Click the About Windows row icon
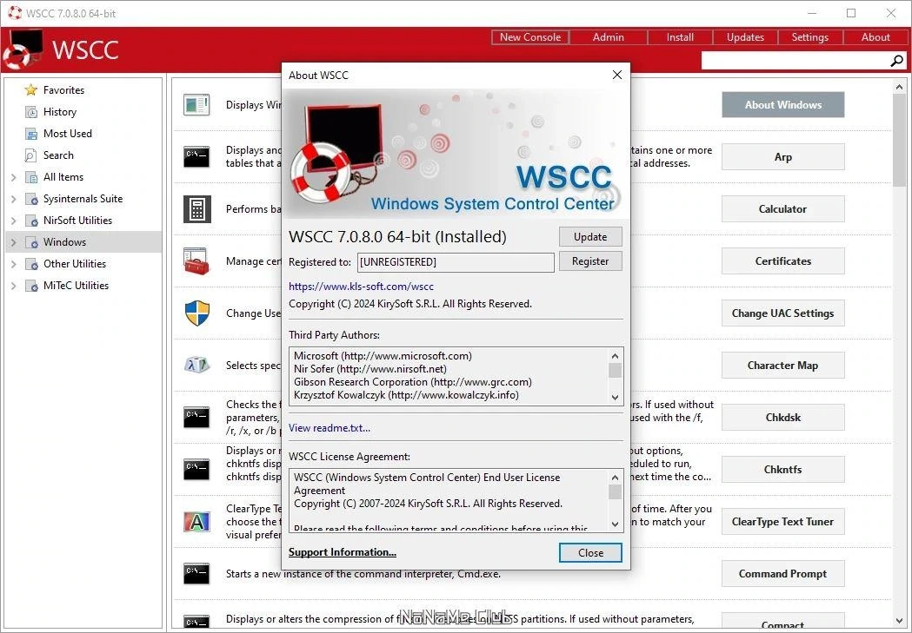Image resolution: width=912 pixels, height=633 pixels. 196,104
